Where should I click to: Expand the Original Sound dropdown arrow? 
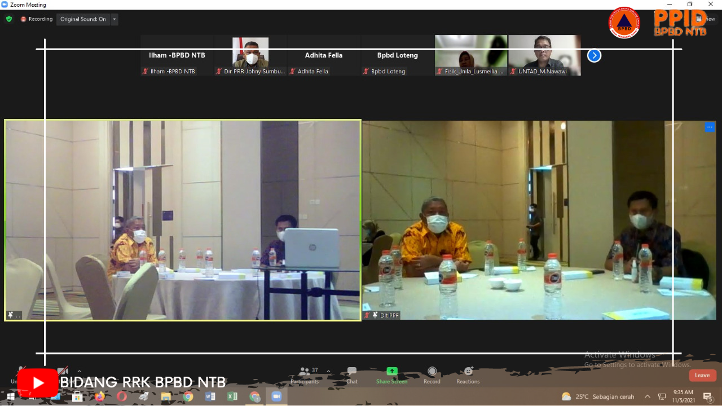click(115, 19)
